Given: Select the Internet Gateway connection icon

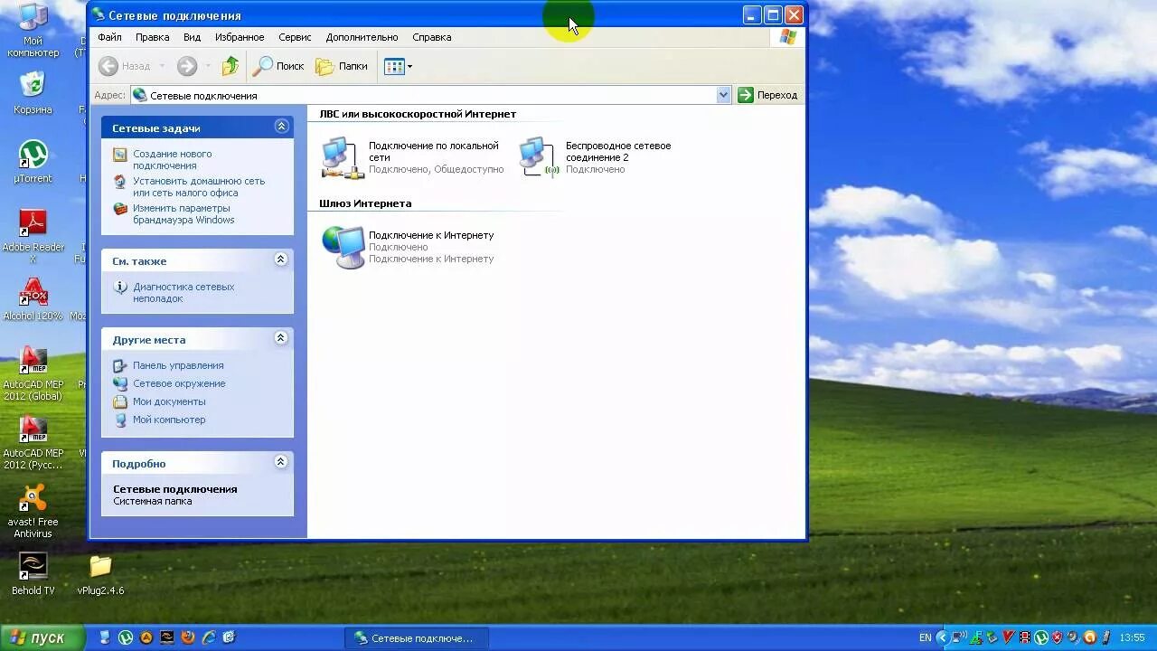Looking at the screenshot, I should coord(343,247).
